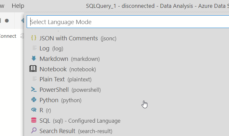
Task: Select the JSON with Comments (jsonc) label
Action: coord(78,38)
